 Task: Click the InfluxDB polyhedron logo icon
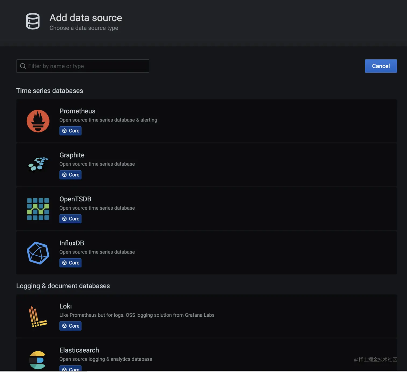point(38,253)
